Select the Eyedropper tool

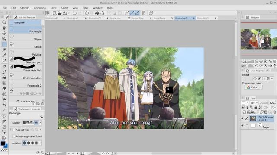(x=4, y=55)
